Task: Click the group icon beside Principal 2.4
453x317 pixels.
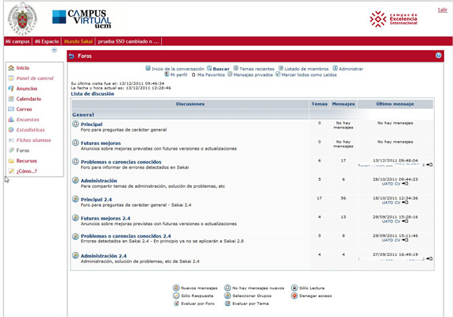Action: (x=75, y=199)
